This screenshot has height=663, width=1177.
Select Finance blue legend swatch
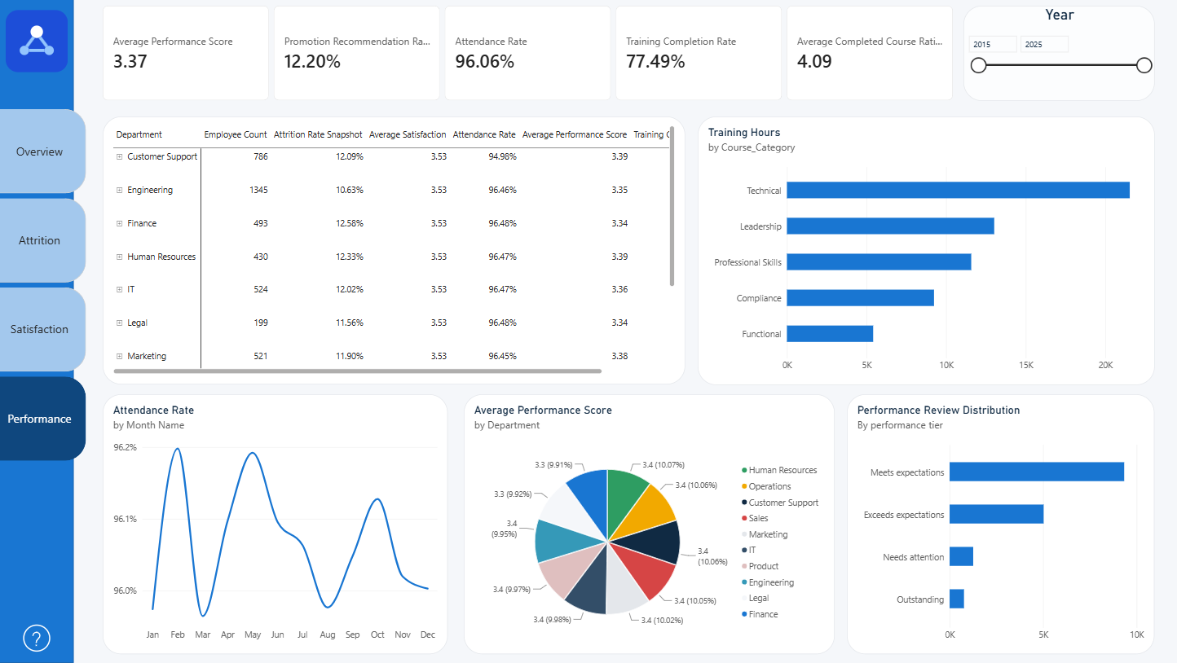744,614
